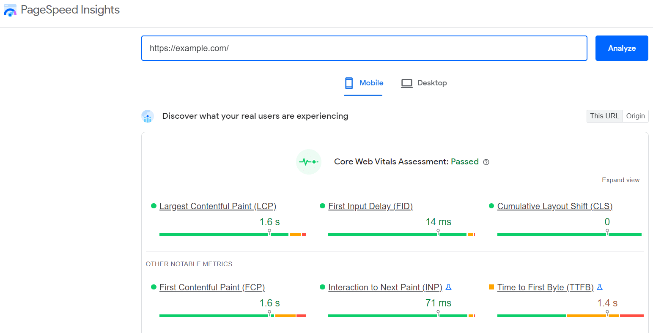Open Largest Contentful Paint metric details
Screen dimensions: 653x333
coord(217,206)
